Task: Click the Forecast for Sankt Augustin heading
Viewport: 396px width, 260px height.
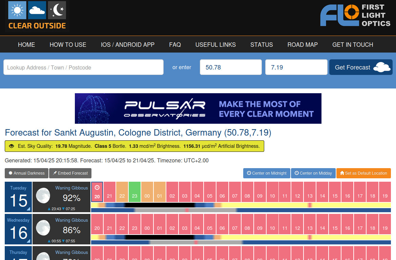Action: [x=138, y=133]
